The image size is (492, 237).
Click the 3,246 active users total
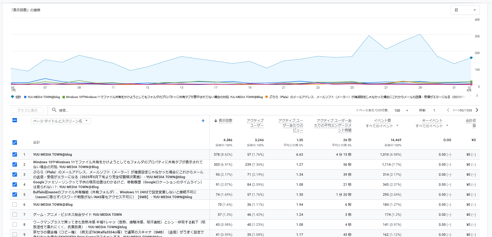tap(259, 140)
